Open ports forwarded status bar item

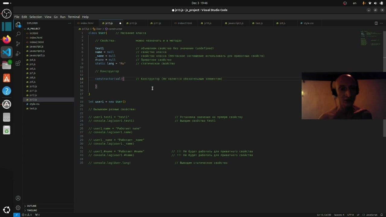(x=37, y=215)
